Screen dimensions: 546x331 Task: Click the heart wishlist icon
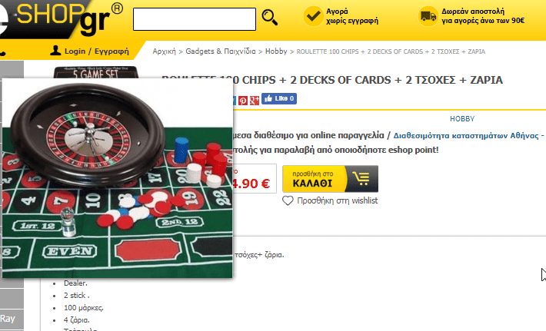click(x=288, y=200)
